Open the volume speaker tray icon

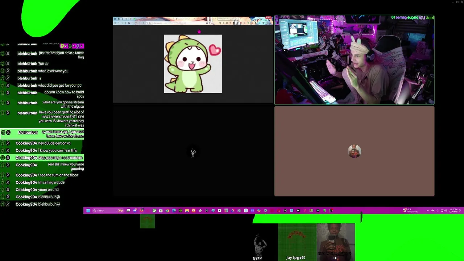coord(446,210)
